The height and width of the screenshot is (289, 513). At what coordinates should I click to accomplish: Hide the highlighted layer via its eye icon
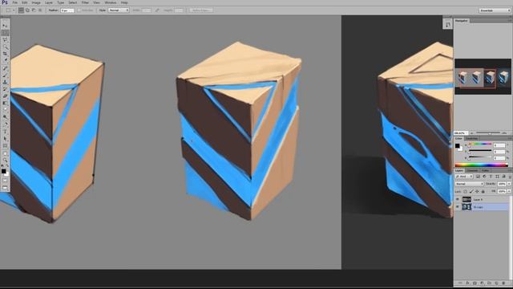tap(458, 207)
